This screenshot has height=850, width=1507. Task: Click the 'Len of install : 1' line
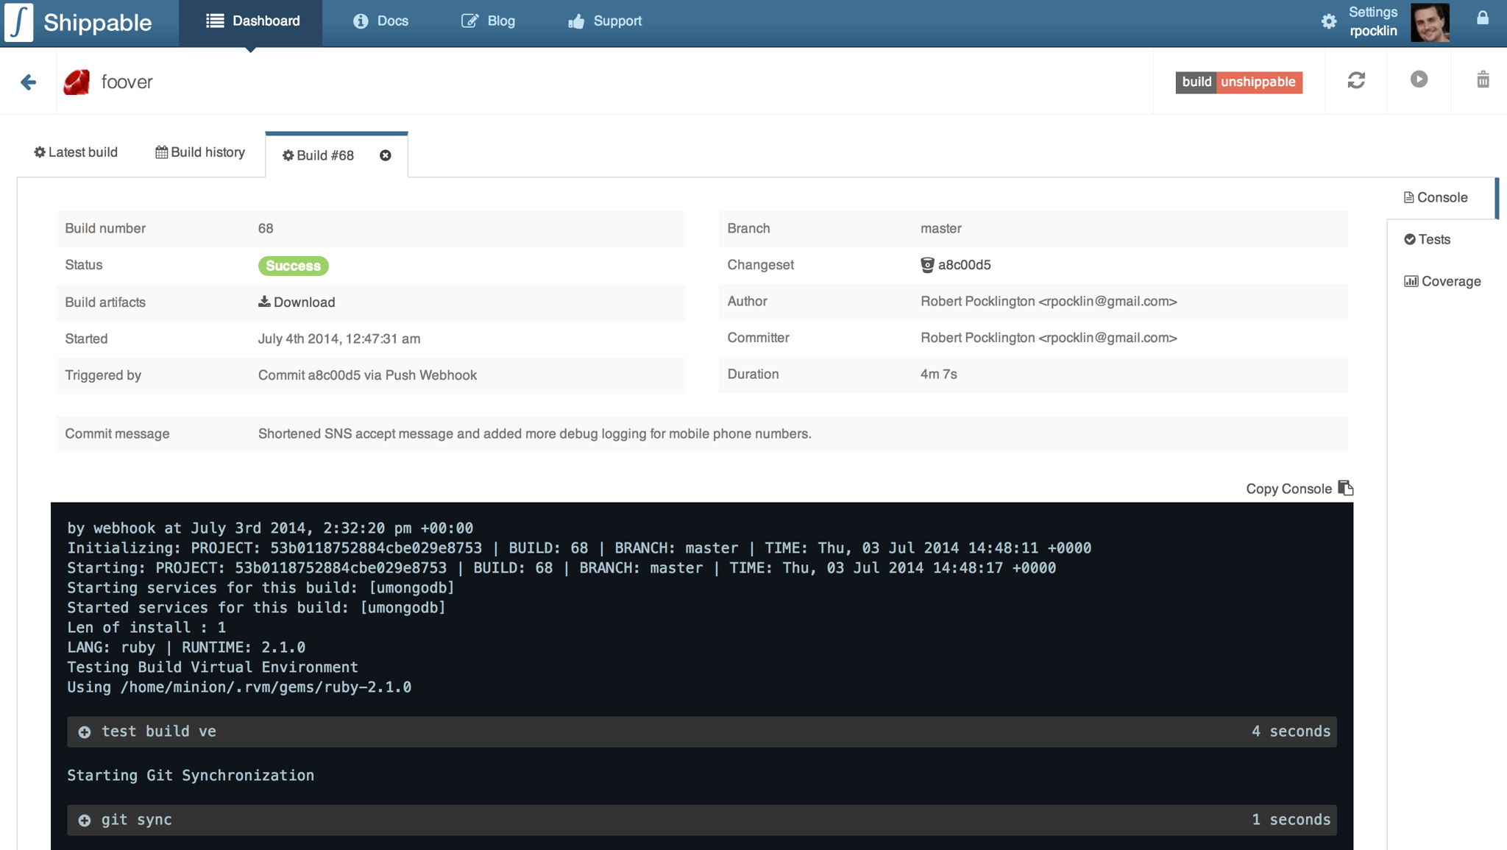click(146, 628)
